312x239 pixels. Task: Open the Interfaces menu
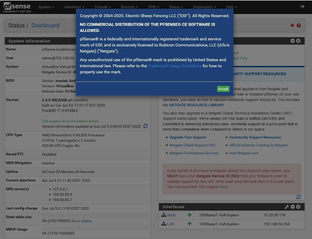point(74,7)
